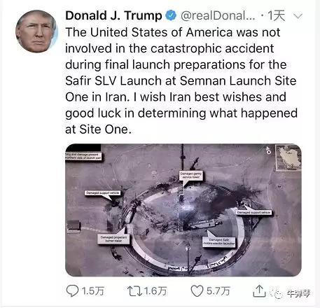The width and height of the screenshot is (320, 308).
Task: View the 1.6万 retweets count
Action: pyautogui.click(x=155, y=291)
